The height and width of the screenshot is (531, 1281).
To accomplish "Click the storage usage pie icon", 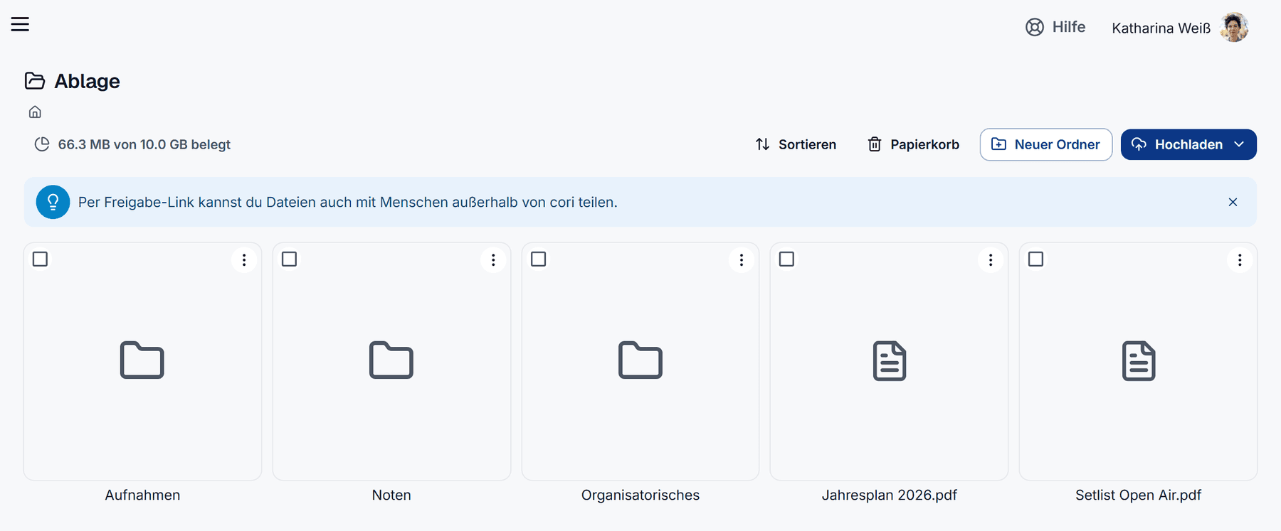I will (42, 144).
